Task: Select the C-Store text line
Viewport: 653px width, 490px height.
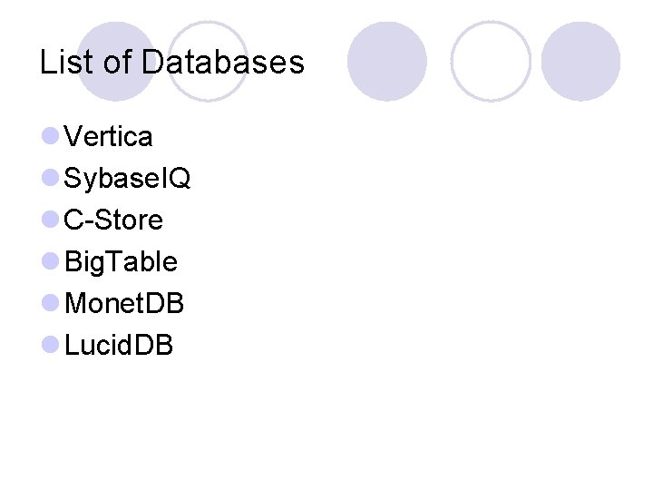Action: pyautogui.click(x=113, y=220)
